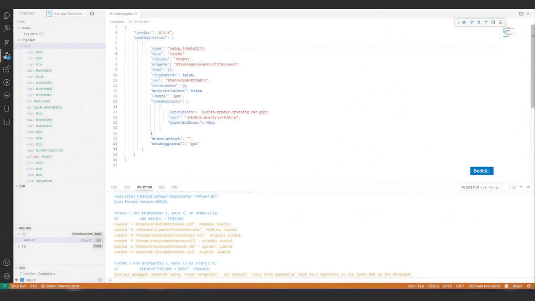Switch to the first panel tab
The image size is (535, 301).
pyautogui.click(x=114, y=187)
